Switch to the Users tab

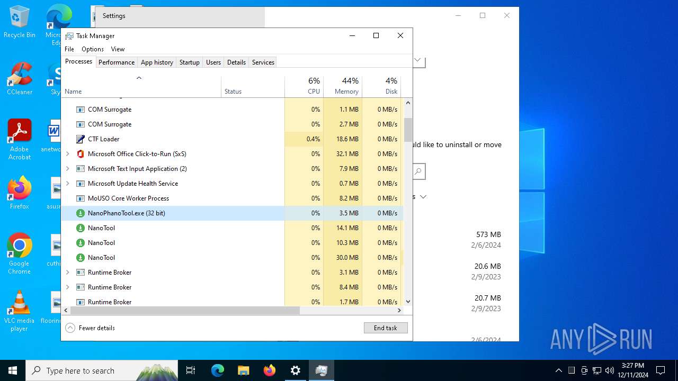213,62
